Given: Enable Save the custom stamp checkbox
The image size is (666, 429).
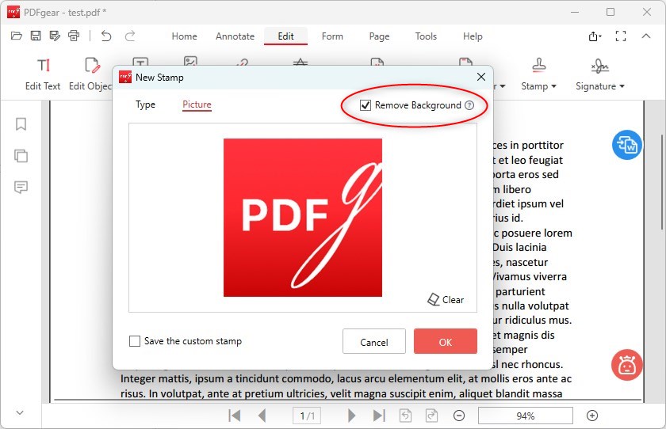Looking at the screenshot, I should (x=135, y=341).
